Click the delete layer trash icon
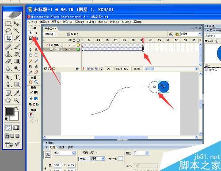The image size is (221, 171). click(x=77, y=69)
